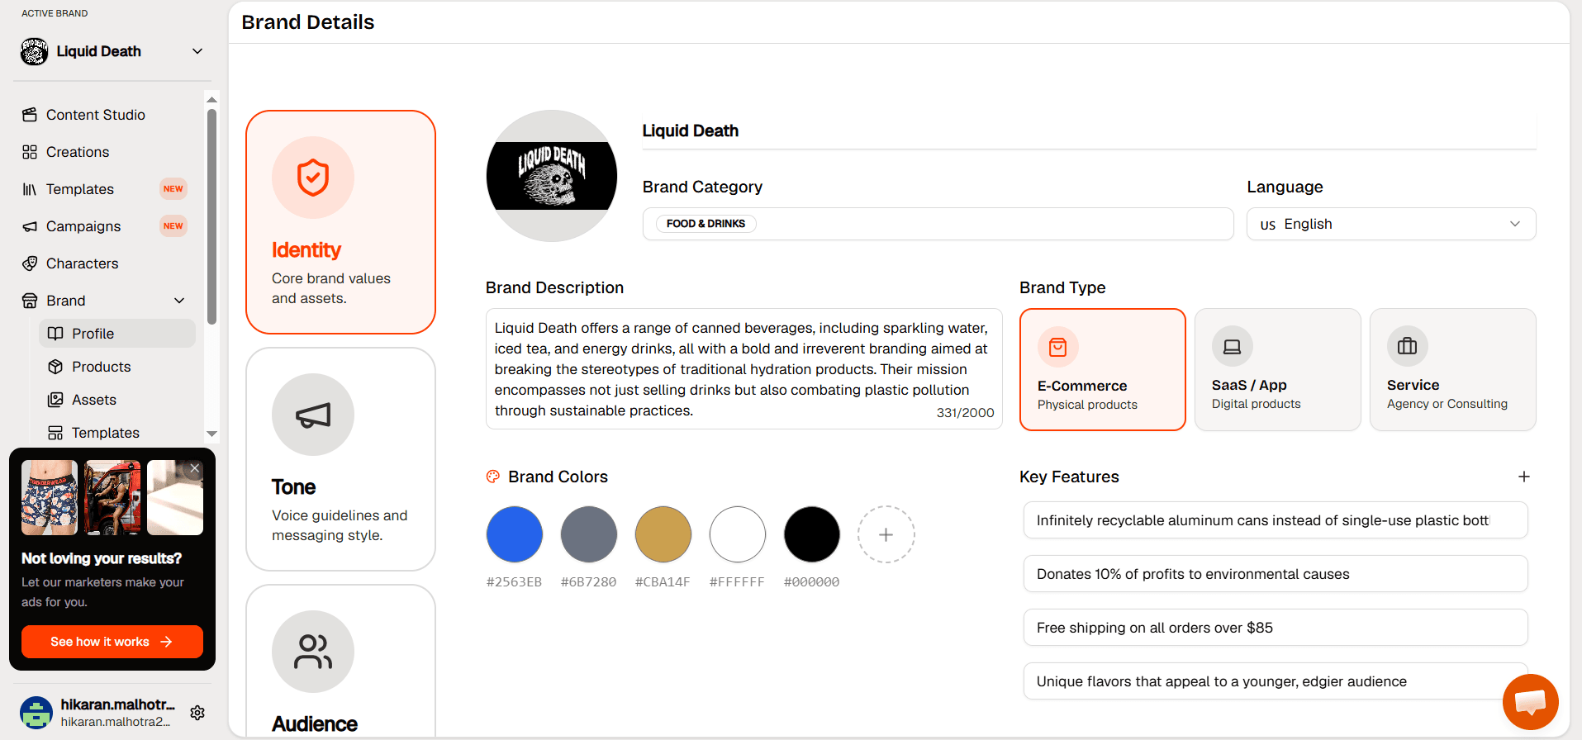Close the promo ad card
The height and width of the screenshot is (740, 1582).
tap(194, 468)
